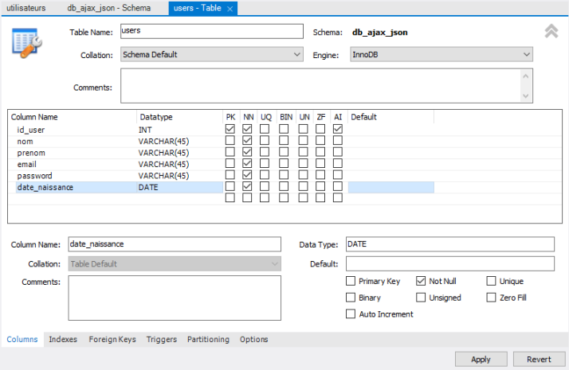The width and height of the screenshot is (569, 370).
Task: Enable the Unique checkbox
Action: (492, 281)
